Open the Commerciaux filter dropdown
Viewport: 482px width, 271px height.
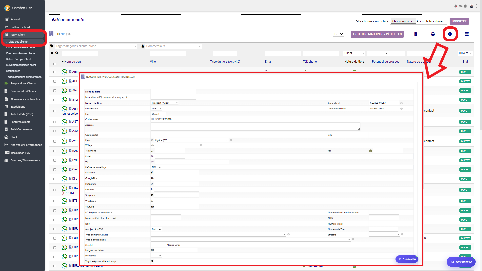(x=173, y=46)
